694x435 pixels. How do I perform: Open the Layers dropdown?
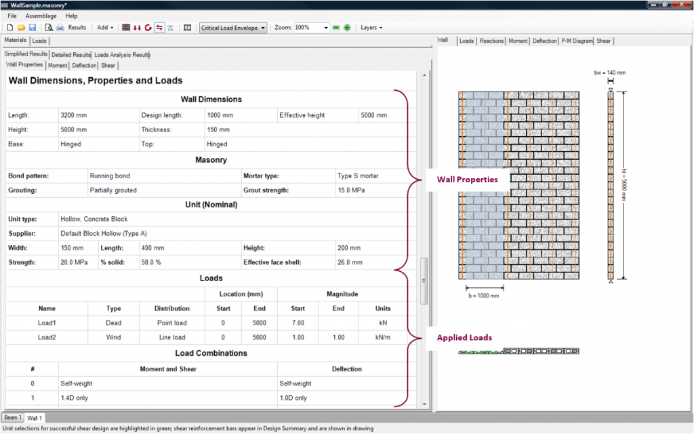(x=371, y=28)
